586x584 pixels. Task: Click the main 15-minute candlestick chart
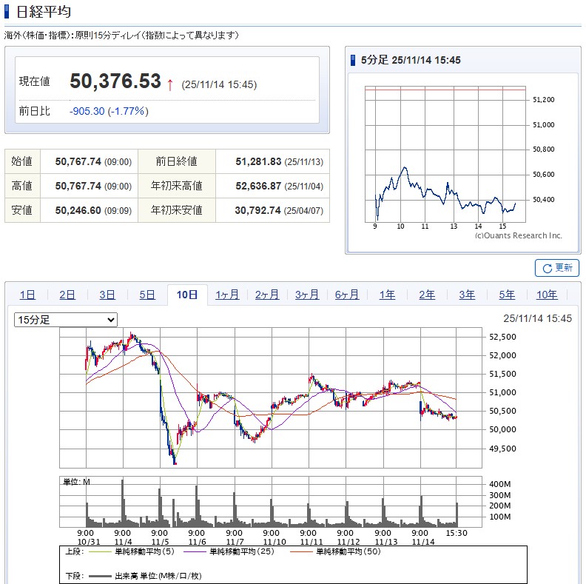[x=271, y=401]
